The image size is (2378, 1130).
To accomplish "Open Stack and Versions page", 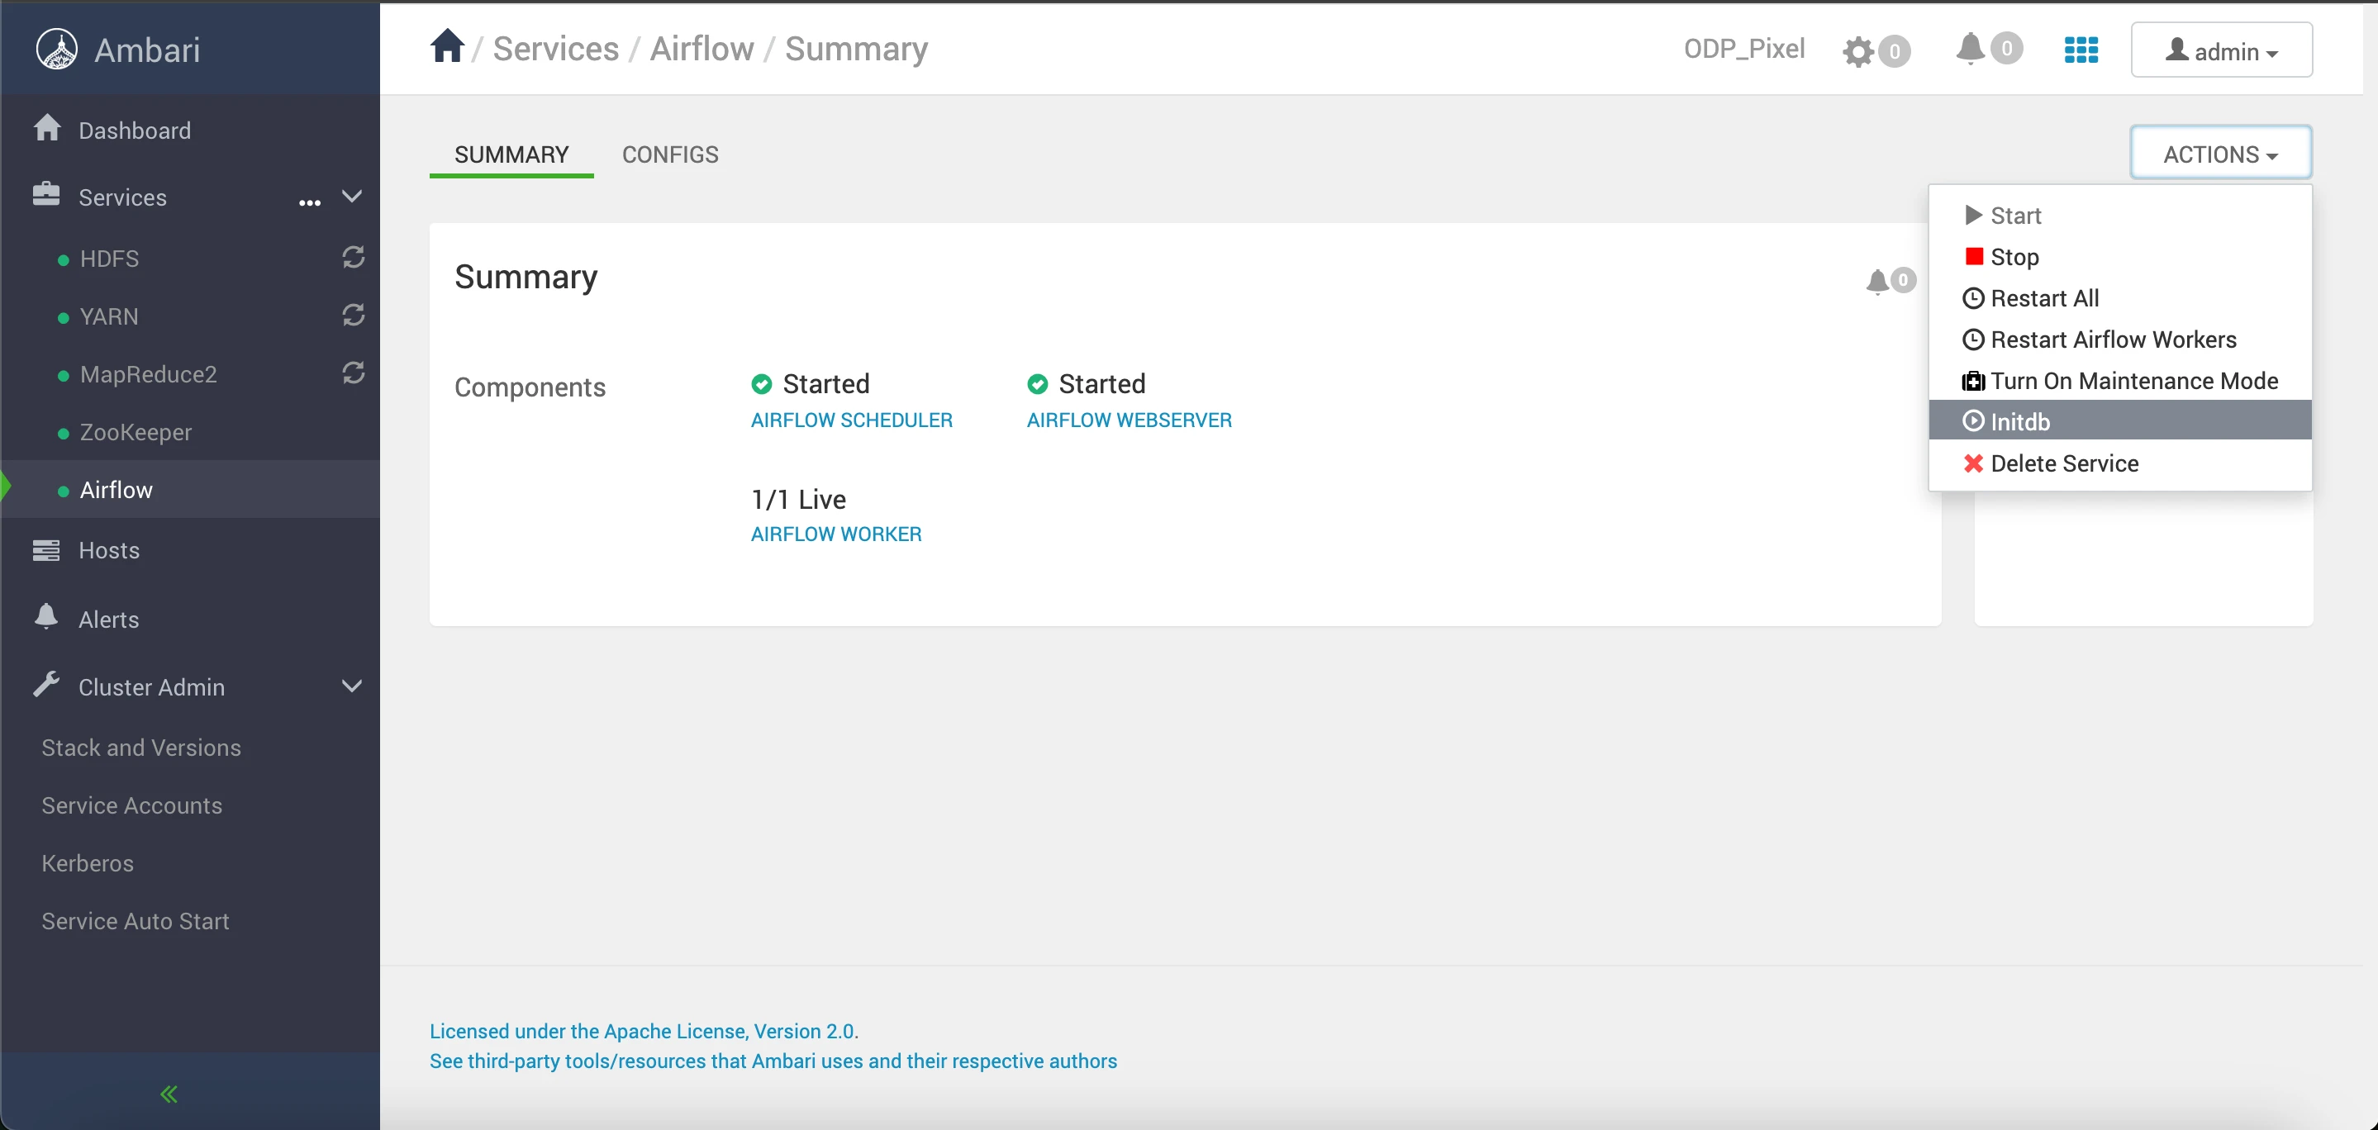I will (141, 748).
